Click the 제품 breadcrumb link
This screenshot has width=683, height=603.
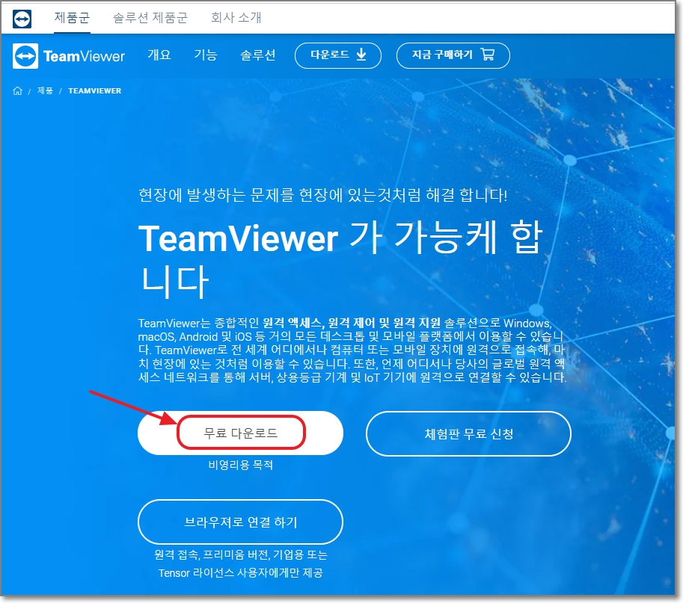click(x=45, y=90)
